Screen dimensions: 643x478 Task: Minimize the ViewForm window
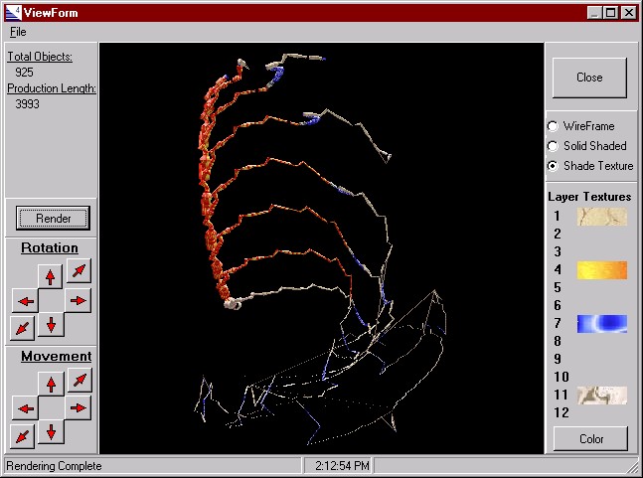[593, 12]
